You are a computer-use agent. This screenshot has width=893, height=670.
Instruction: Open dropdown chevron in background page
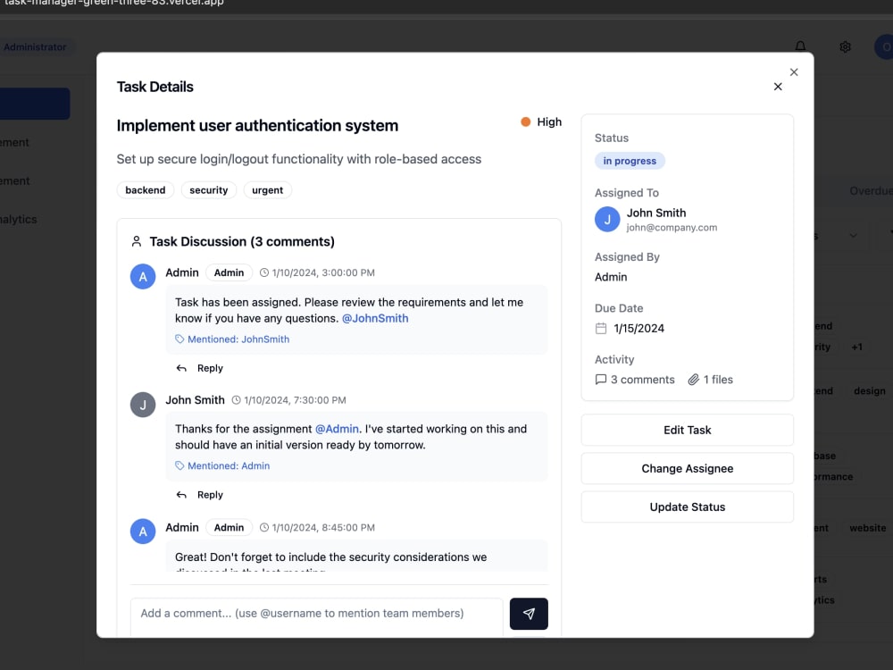coord(853,235)
